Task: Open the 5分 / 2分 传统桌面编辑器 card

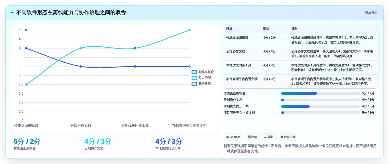Action: click(44, 144)
